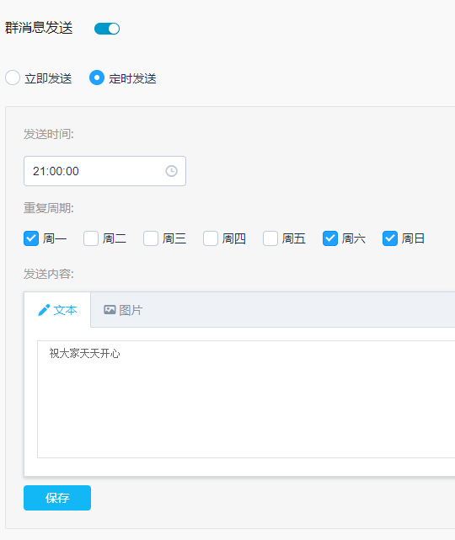Tick the 周五 checkbox
Image resolution: width=455 pixels, height=540 pixels.
tap(270, 238)
